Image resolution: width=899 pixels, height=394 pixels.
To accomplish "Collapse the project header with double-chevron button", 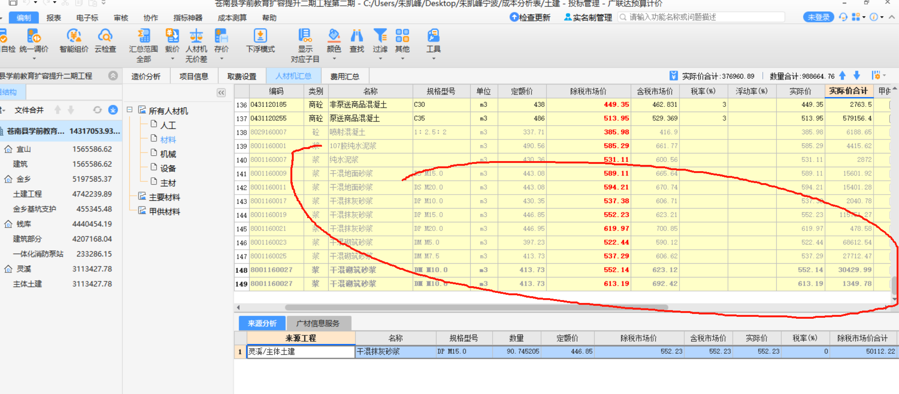I will click(113, 76).
